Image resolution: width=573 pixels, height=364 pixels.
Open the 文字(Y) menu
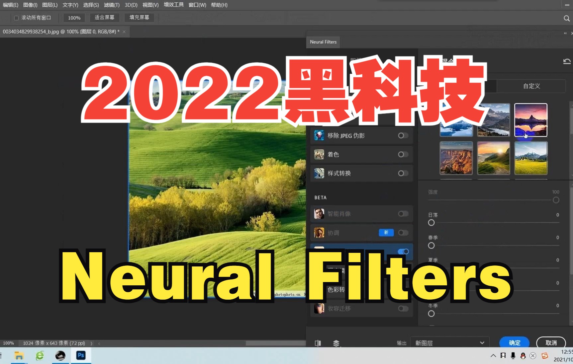tap(70, 5)
